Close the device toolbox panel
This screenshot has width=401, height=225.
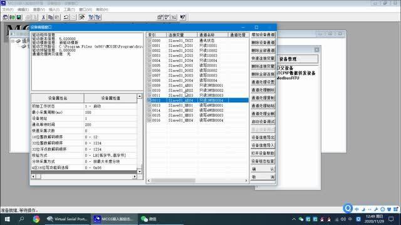[x=317, y=49]
